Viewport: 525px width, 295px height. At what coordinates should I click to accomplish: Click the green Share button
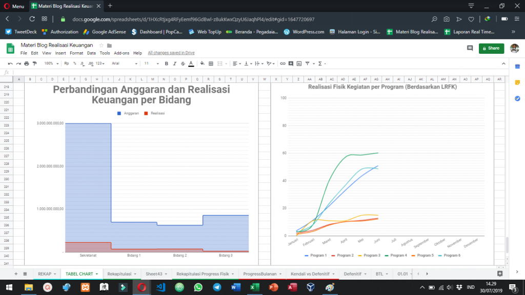[x=491, y=48]
